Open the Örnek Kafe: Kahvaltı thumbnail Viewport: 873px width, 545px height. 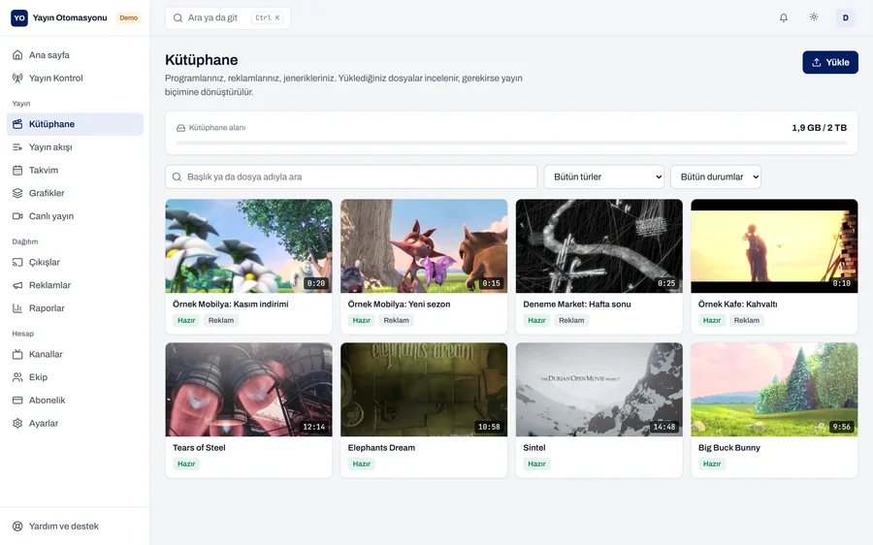[774, 246]
